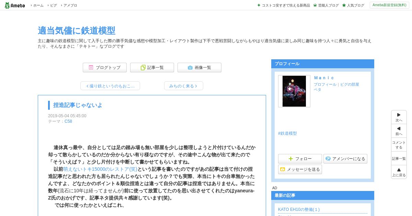
Task: Open Manic profile name link
Action: click(324, 78)
